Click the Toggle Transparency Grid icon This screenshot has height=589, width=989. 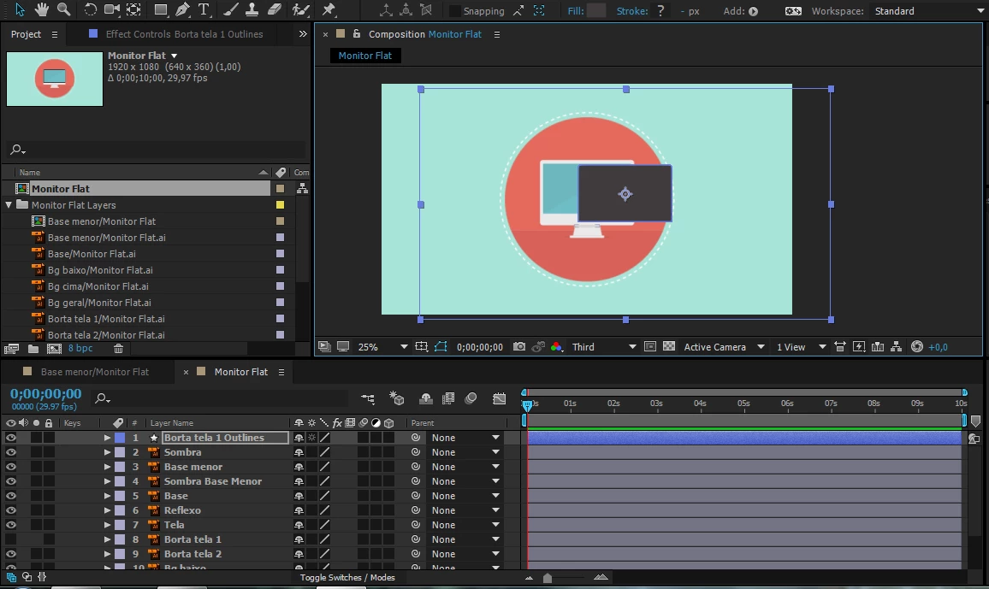(x=669, y=347)
